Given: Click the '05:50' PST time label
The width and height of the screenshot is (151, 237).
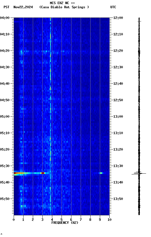Looking at the screenshot, I should click(x=5, y=199).
